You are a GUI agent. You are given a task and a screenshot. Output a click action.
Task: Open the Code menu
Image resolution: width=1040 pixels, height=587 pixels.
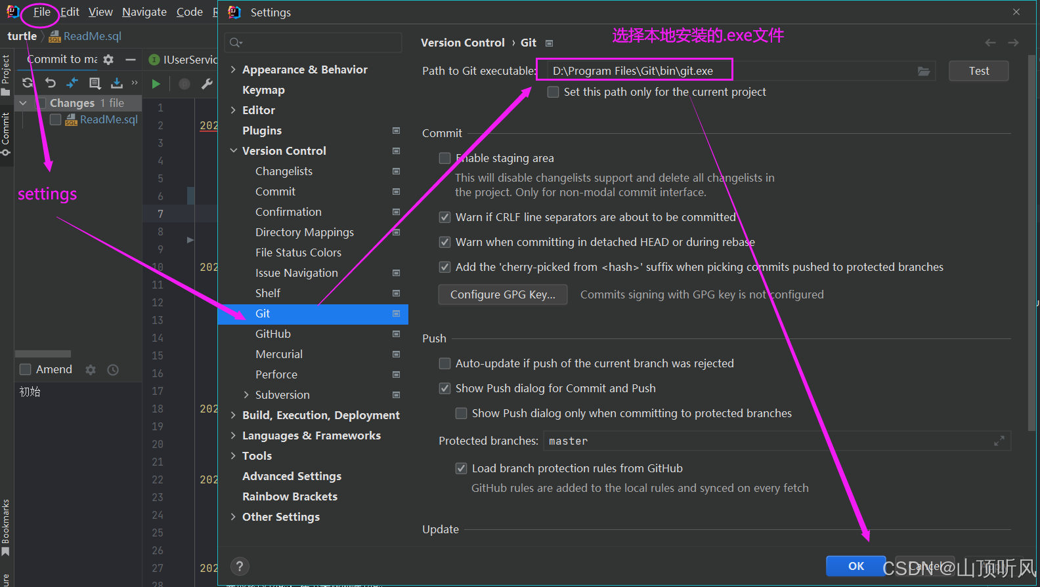tap(190, 12)
